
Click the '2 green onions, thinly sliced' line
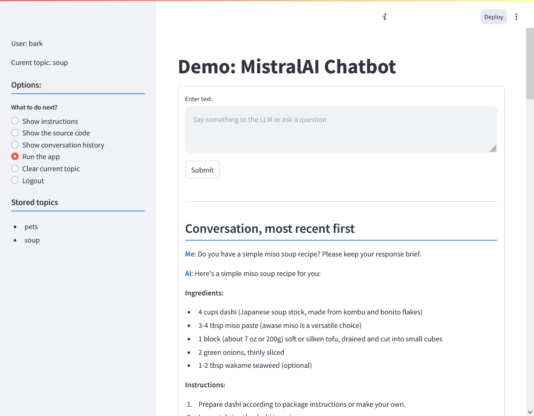click(x=241, y=352)
